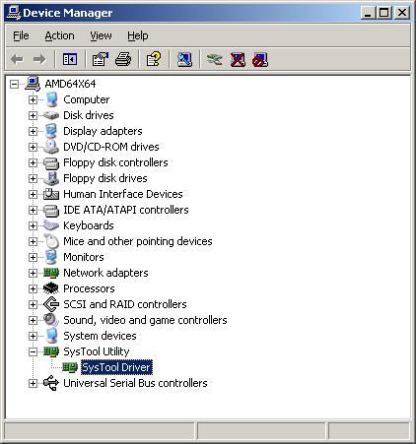Expand the DVD/CD-ROM drives category

(x=33, y=147)
